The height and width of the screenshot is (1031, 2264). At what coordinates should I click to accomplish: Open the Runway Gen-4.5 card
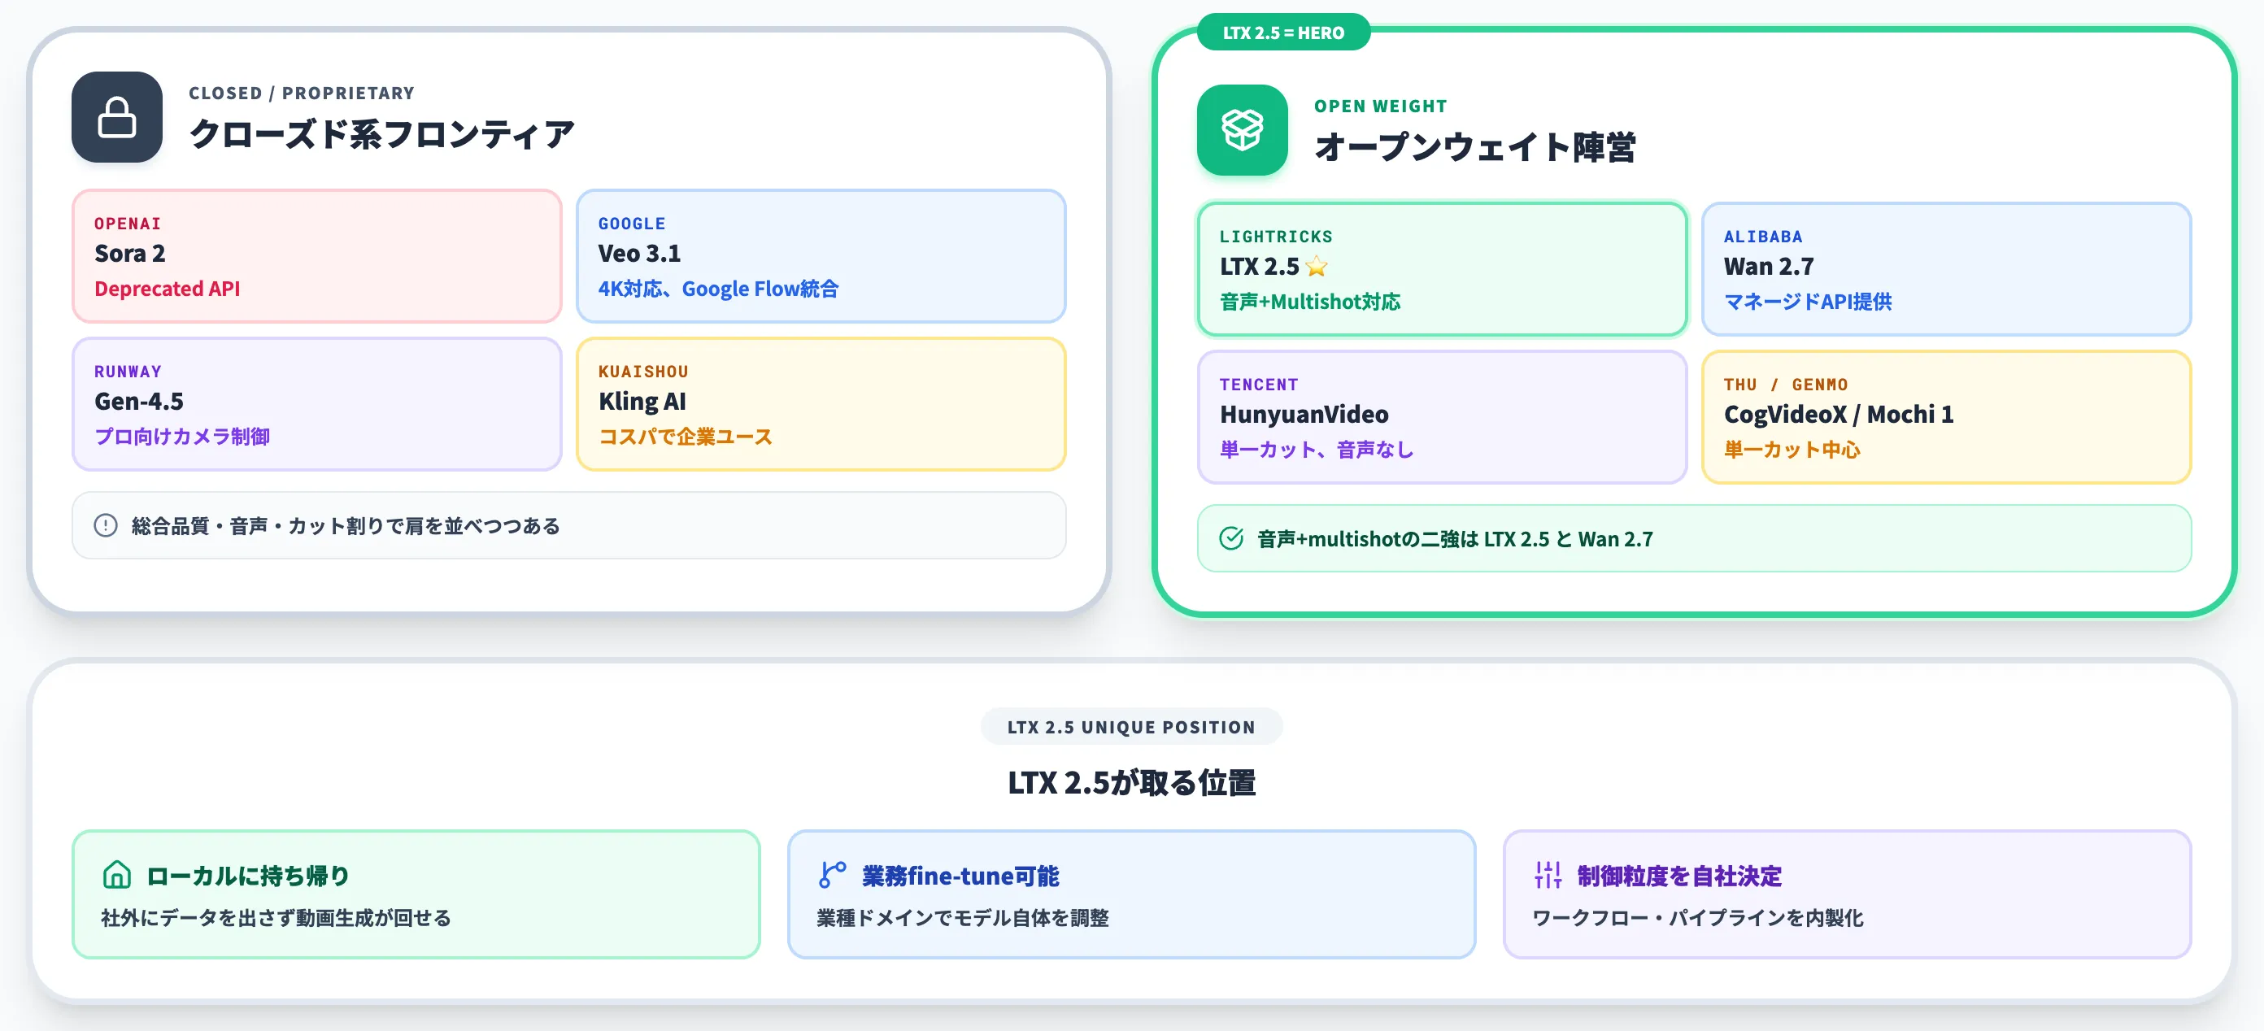316,404
